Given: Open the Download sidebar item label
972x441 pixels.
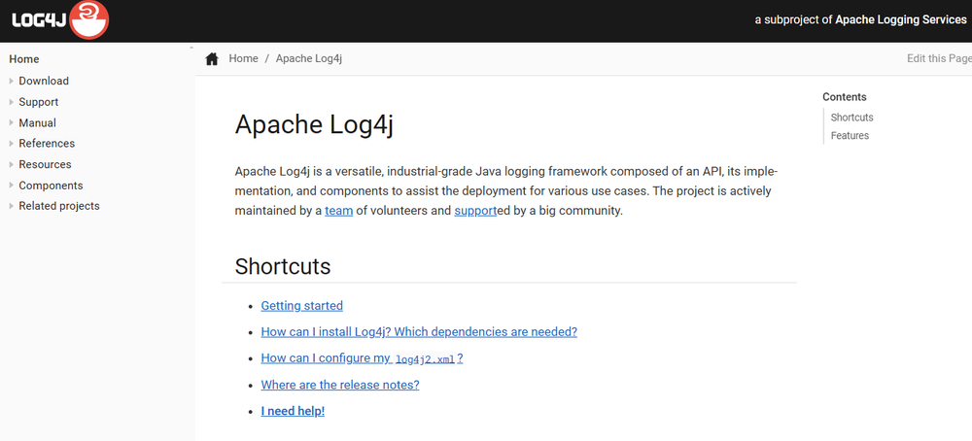Looking at the screenshot, I should pos(44,81).
